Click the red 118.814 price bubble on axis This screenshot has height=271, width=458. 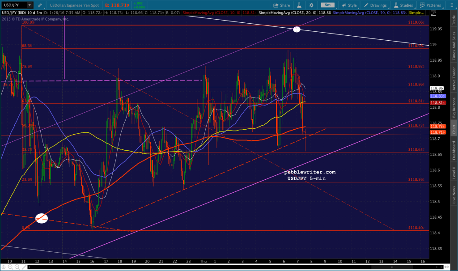point(437,103)
